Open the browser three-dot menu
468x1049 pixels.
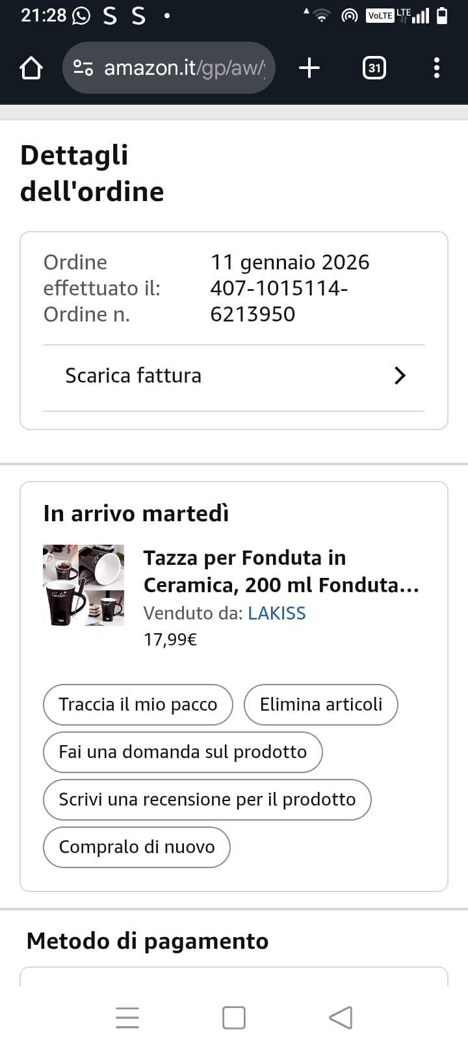pyautogui.click(x=436, y=68)
